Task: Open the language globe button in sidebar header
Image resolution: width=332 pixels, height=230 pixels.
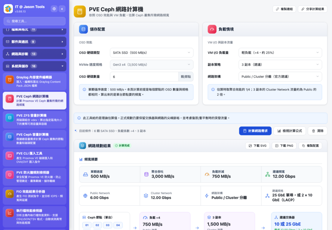Action: point(54,9)
